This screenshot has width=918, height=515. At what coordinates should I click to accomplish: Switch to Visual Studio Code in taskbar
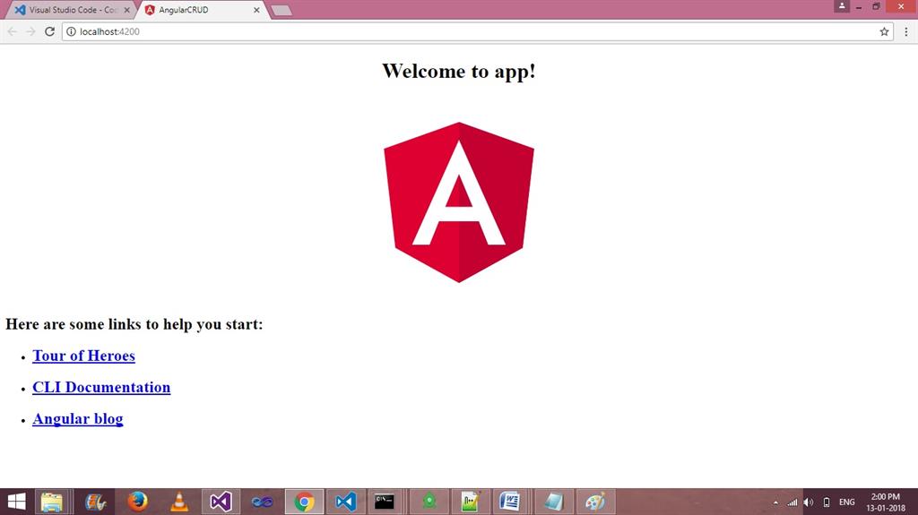[x=345, y=502]
